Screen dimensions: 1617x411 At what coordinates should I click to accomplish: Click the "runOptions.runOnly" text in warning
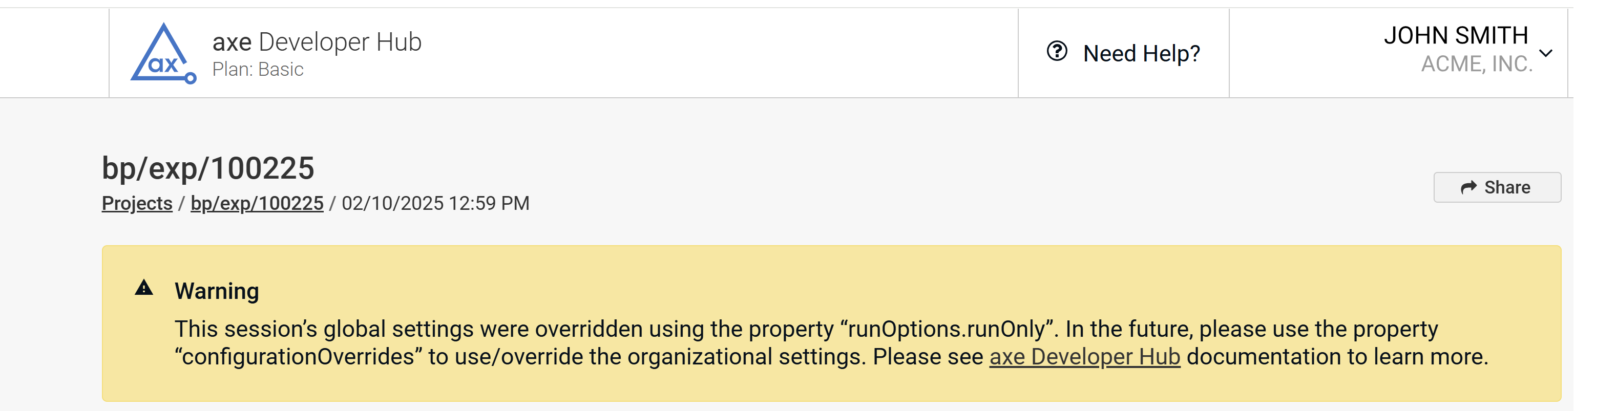pyautogui.click(x=947, y=330)
